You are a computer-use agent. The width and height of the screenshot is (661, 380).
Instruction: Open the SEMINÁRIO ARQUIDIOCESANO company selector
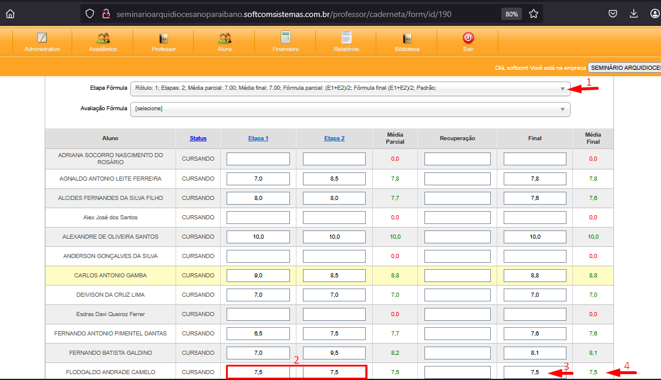[624, 68]
